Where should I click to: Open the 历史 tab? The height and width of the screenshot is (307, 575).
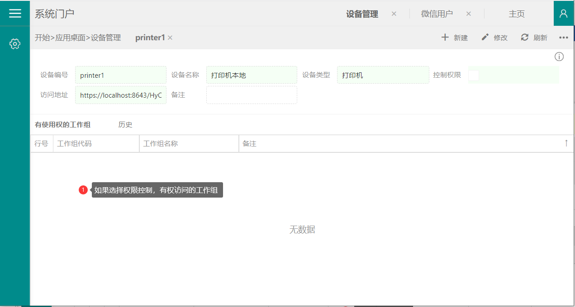tap(125, 125)
